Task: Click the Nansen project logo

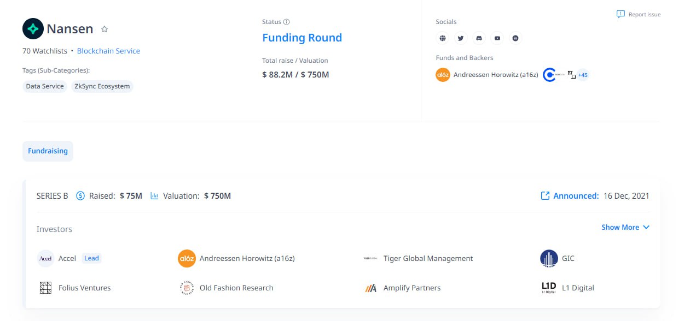Action: (33, 29)
